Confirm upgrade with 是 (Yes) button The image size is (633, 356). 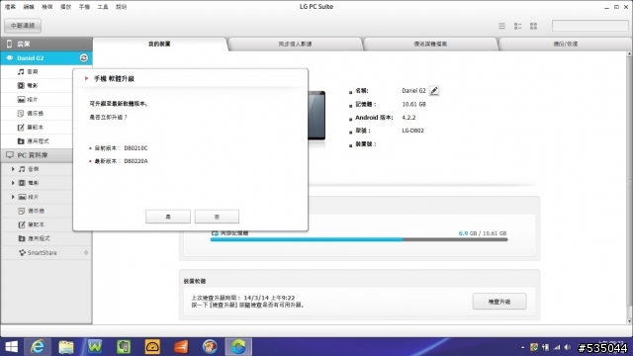(168, 217)
